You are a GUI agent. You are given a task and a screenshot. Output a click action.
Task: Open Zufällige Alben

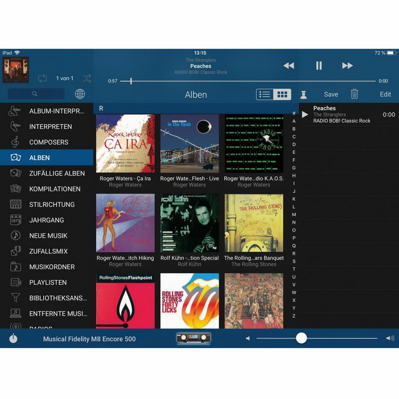click(46, 173)
